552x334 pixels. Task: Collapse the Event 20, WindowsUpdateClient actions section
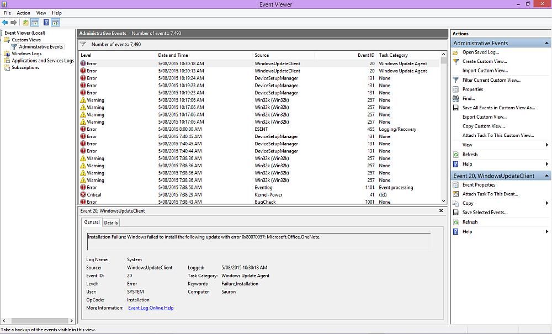(x=546, y=176)
